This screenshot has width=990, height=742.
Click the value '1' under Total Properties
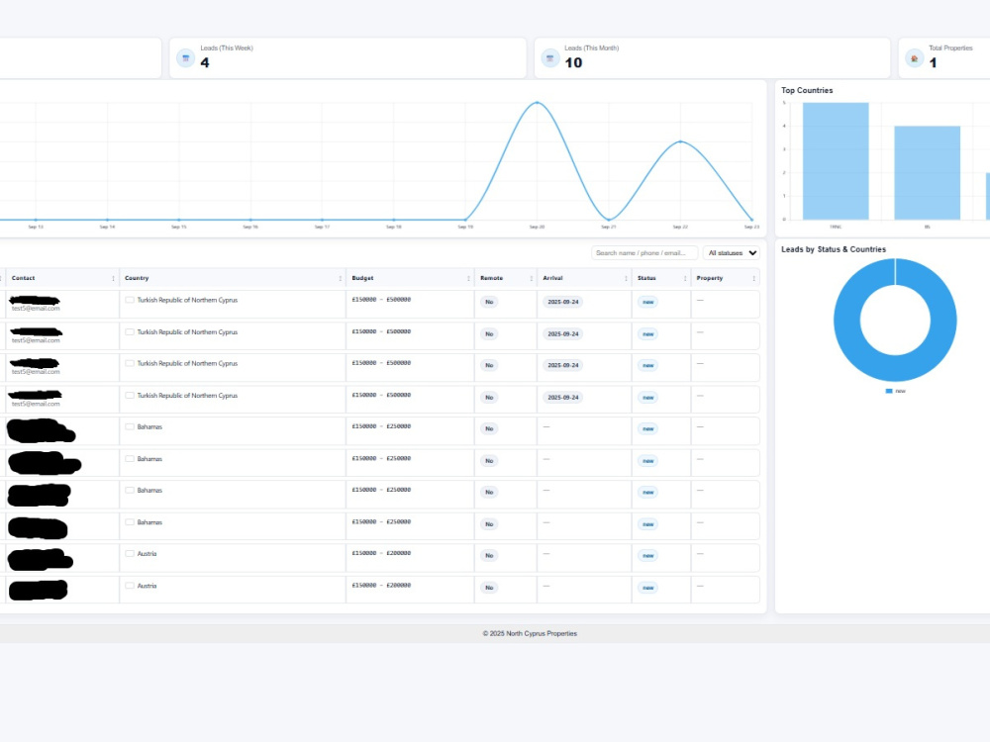click(933, 62)
